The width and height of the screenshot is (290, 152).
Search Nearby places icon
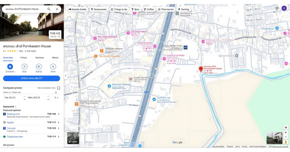tap(39, 67)
